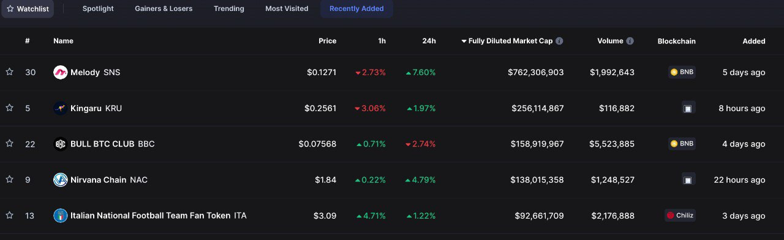Toggle watchlist star for Kingaru KRU
This screenshot has width=784, height=240.
(9, 108)
